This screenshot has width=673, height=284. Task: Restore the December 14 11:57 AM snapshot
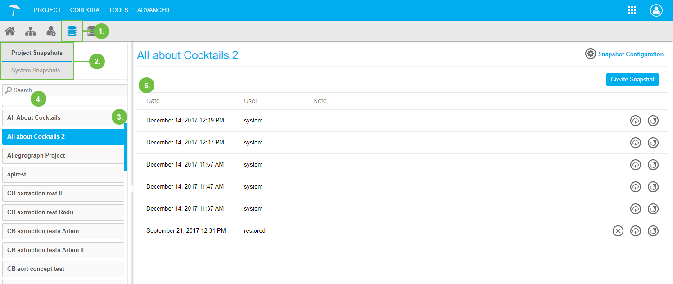[x=653, y=165]
